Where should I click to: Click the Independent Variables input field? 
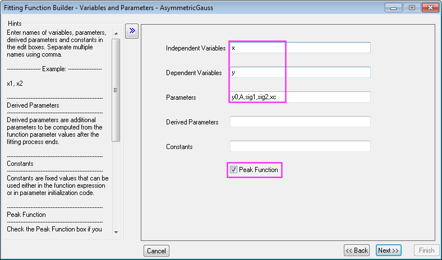(x=300, y=48)
